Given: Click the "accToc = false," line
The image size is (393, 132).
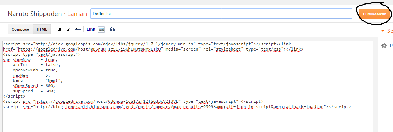Looking at the screenshot, I should tap(36, 65).
